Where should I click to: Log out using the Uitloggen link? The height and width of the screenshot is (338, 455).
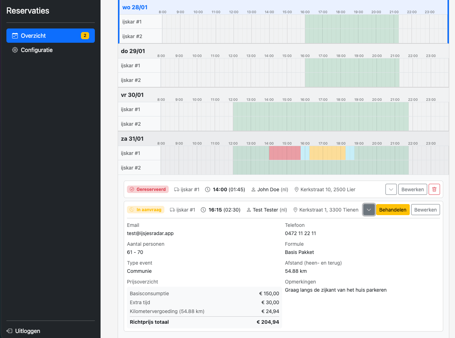tap(24, 331)
